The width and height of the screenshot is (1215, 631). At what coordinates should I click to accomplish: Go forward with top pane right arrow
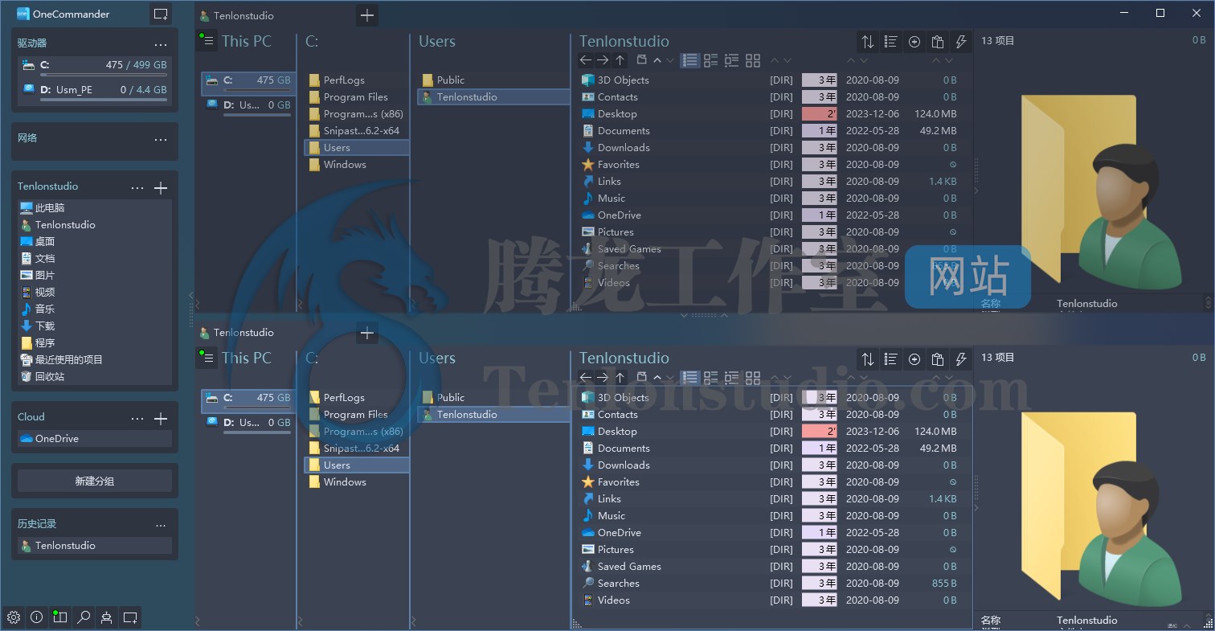point(603,60)
